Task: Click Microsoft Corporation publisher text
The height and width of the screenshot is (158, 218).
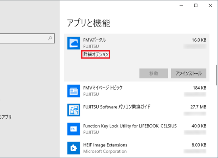Action: (105, 151)
